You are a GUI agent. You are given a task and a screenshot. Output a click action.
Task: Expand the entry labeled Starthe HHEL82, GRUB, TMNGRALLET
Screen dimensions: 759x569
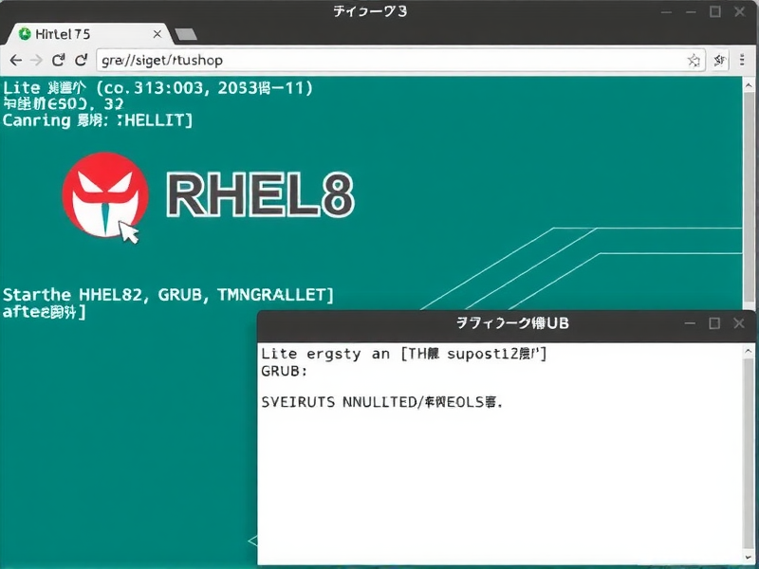(167, 295)
